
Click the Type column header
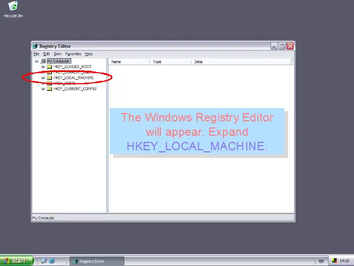coord(170,62)
